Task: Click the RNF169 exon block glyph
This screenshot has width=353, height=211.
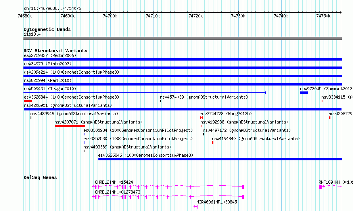Action: [320, 187]
